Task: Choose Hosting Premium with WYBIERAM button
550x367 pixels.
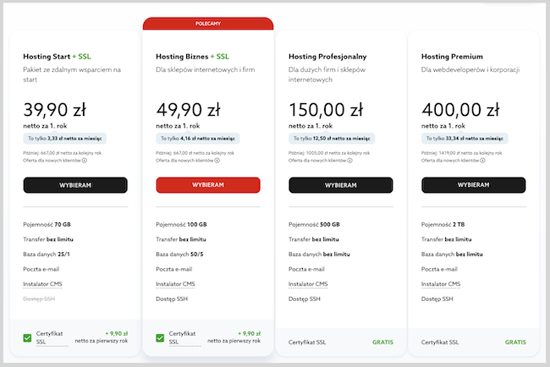Action: [x=474, y=185]
